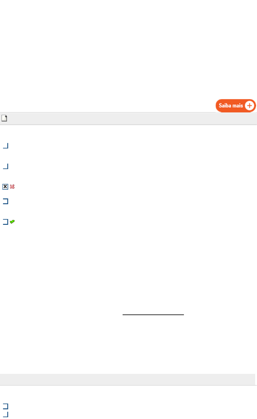Viewport: 257px width, 419px height.
Task: Tick the checkbox beside the green check
Action: (5, 222)
